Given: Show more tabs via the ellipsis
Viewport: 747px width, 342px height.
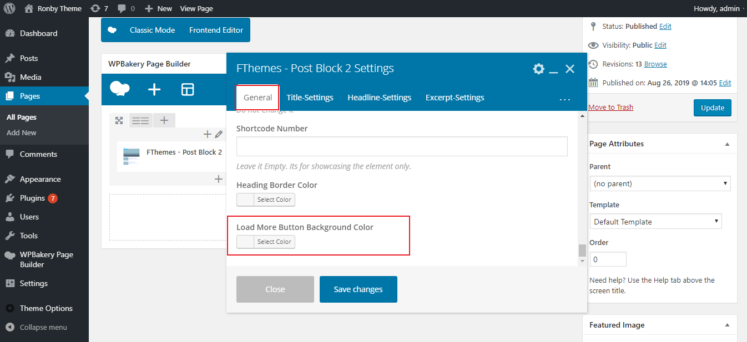Looking at the screenshot, I should (x=565, y=99).
